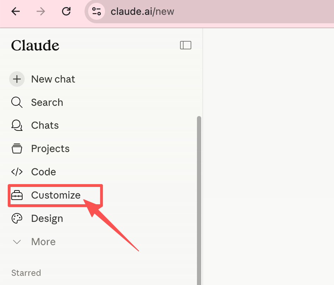Open Search from the sidebar
The height and width of the screenshot is (285, 334).
tap(47, 102)
